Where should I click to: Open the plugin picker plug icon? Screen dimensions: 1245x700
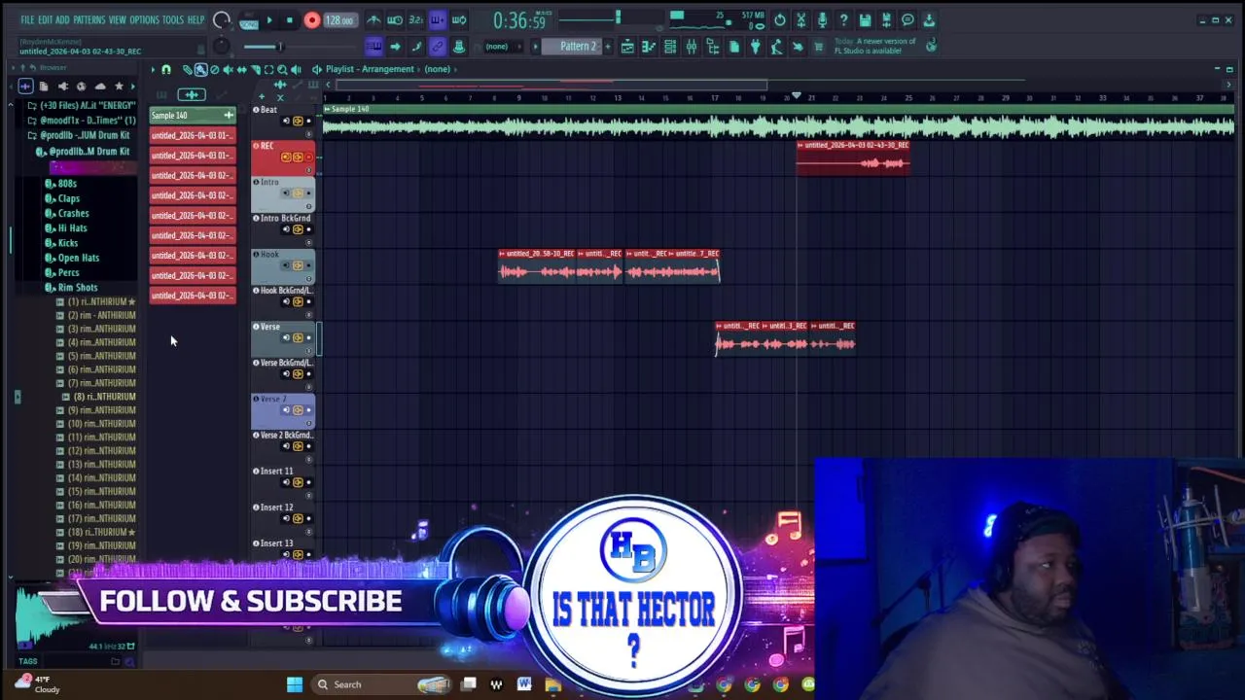755,47
